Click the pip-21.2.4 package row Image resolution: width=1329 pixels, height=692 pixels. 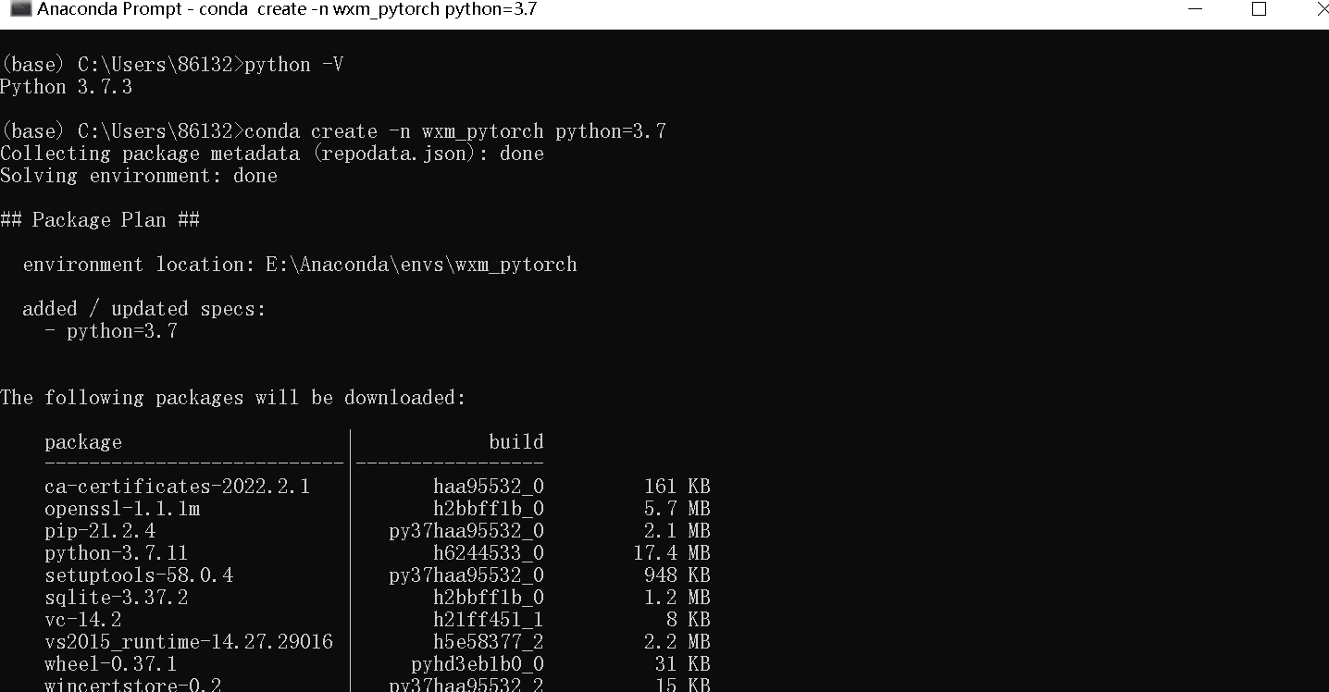(x=378, y=531)
